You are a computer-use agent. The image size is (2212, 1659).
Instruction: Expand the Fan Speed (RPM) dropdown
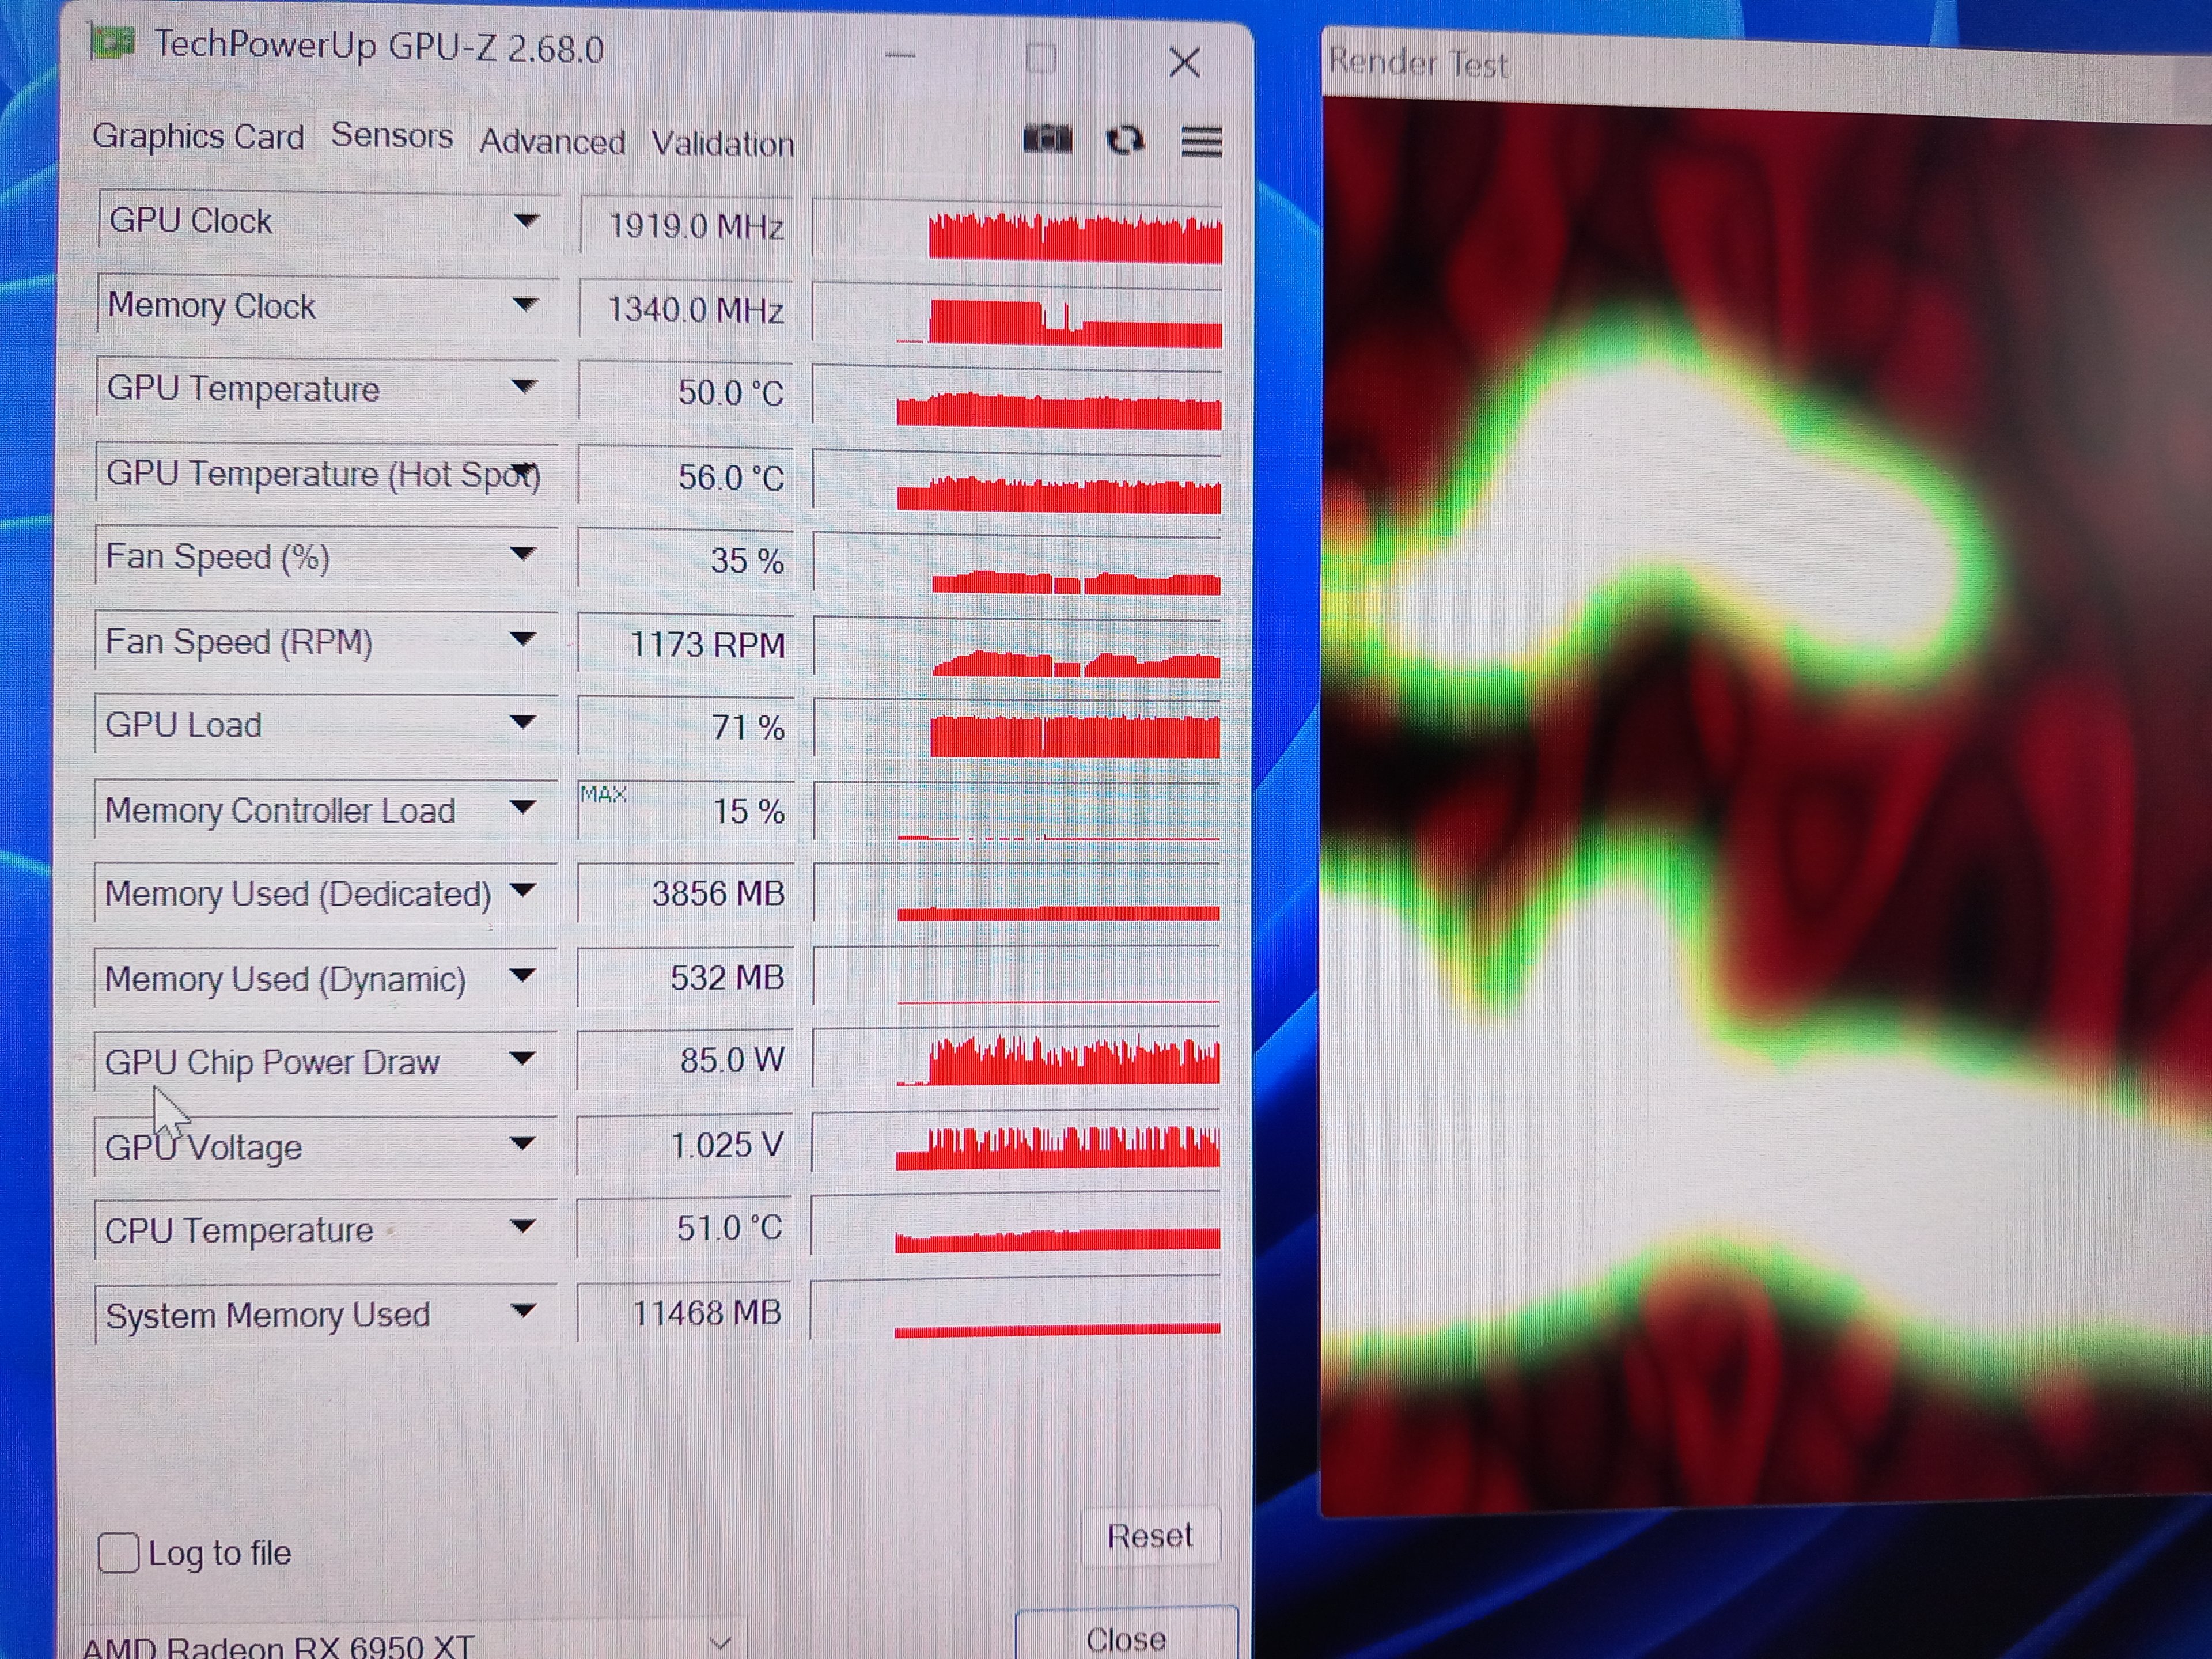pyautogui.click(x=522, y=640)
